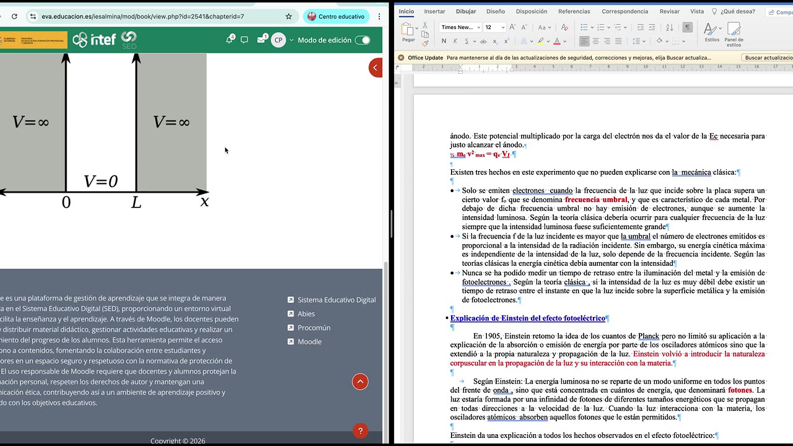Center-align the paragraph text
The image size is (793, 446).
(x=595, y=41)
